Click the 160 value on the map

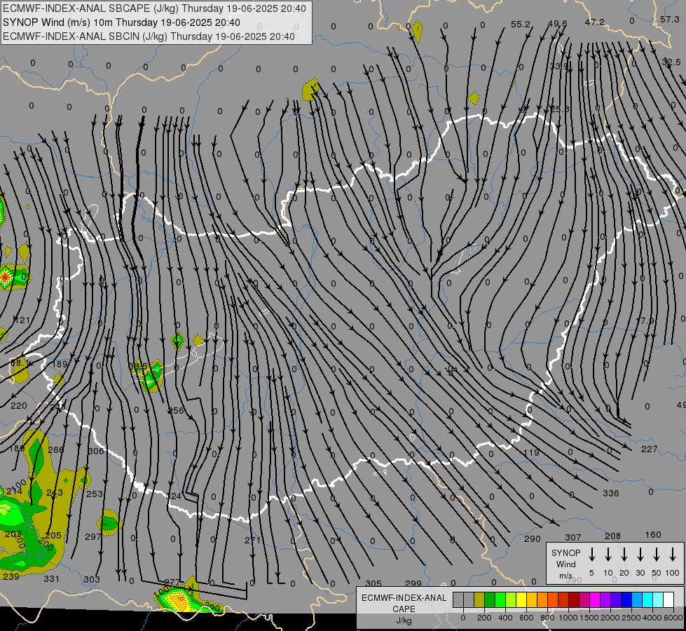[x=653, y=535]
